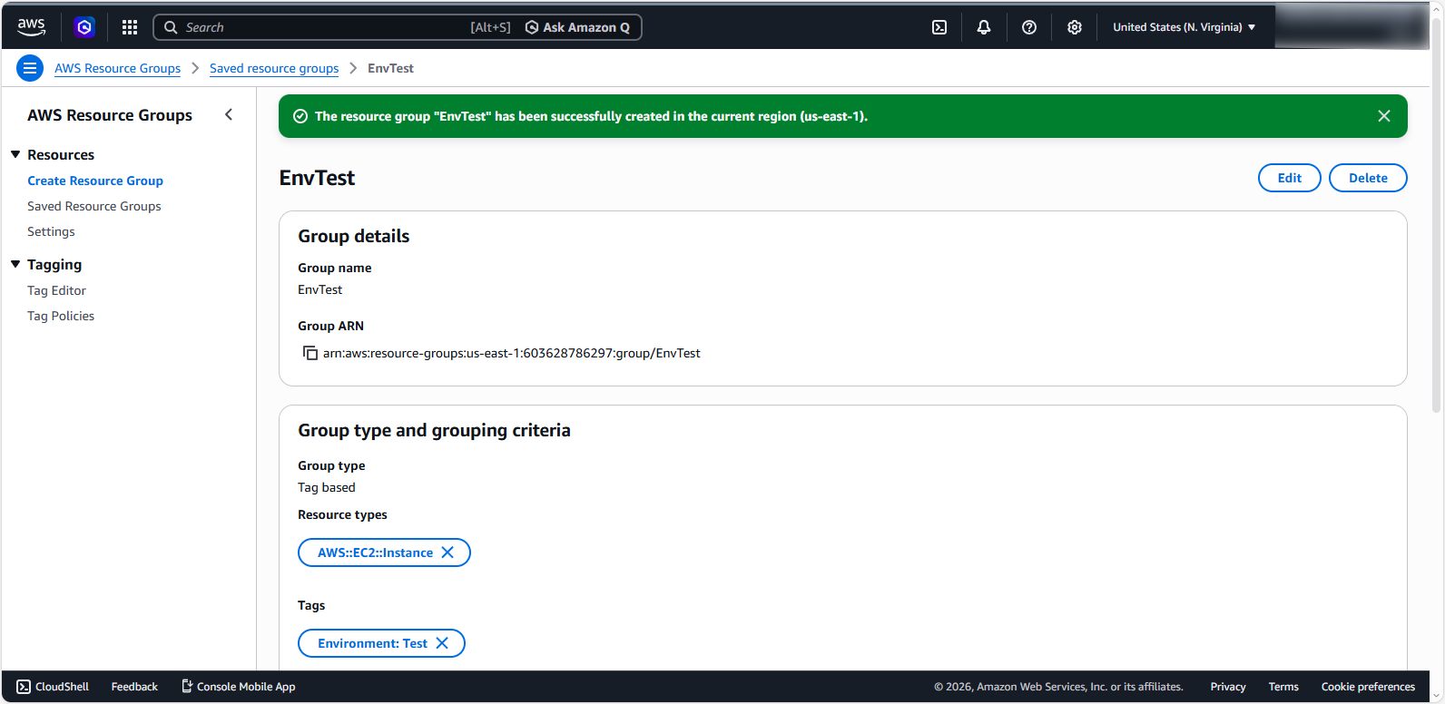Image resolution: width=1445 pixels, height=704 pixels.
Task: Select the Tag based group type text
Action: [327, 487]
